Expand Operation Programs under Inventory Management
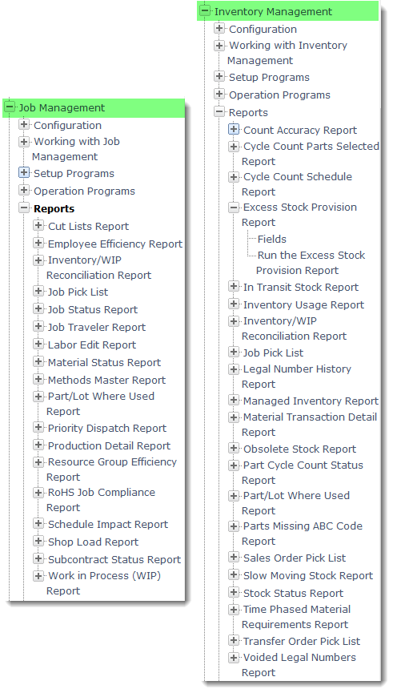The image size is (393, 693). tap(219, 95)
